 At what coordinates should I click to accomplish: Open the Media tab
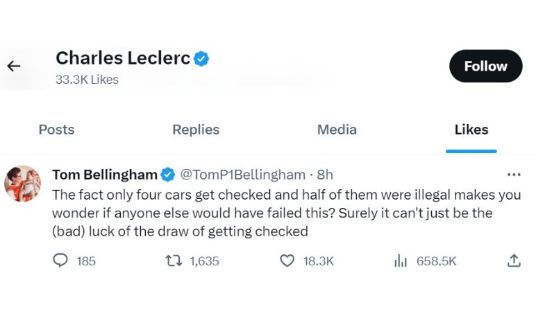click(337, 130)
